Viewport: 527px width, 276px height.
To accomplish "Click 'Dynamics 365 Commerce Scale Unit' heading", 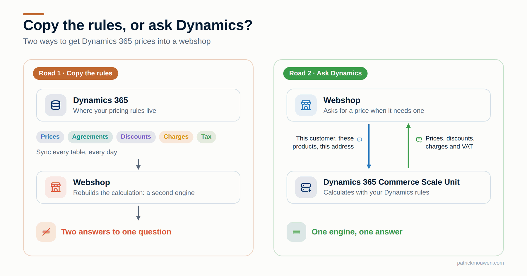I will click(391, 182).
